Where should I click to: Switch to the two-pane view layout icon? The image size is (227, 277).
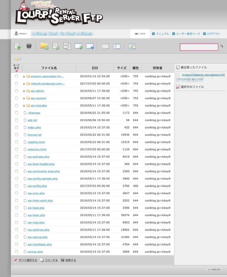117,47
